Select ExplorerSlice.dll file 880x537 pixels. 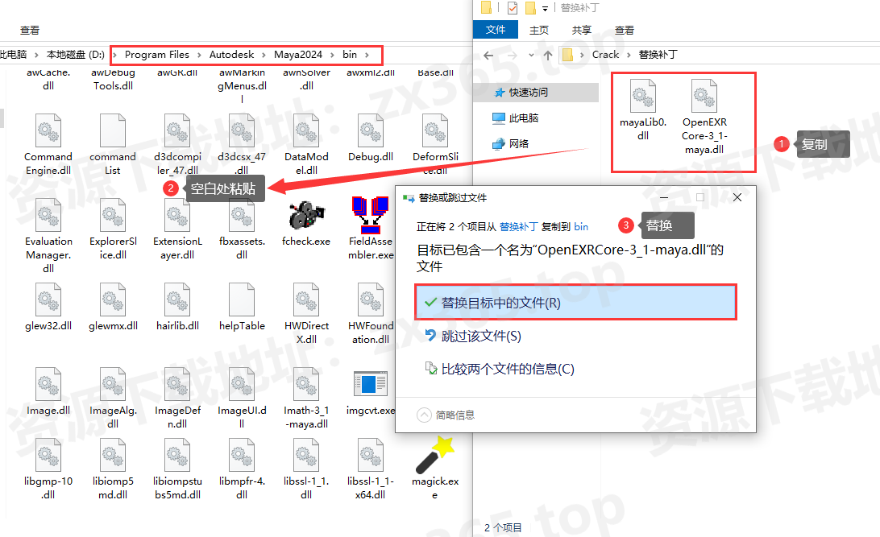point(113,229)
